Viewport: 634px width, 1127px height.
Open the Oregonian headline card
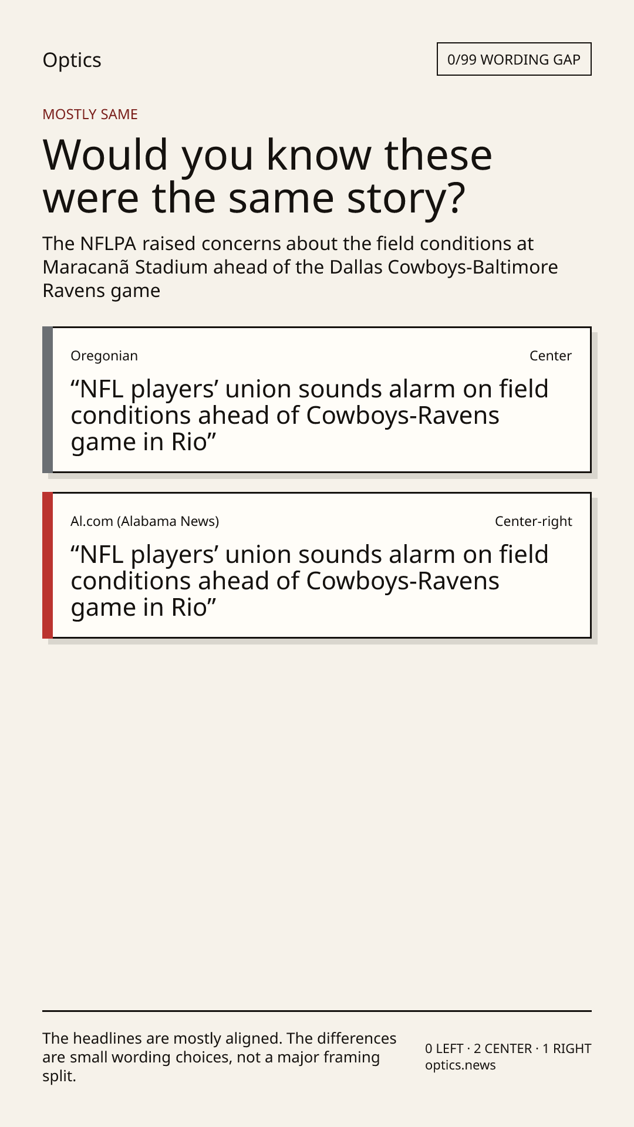click(316, 400)
